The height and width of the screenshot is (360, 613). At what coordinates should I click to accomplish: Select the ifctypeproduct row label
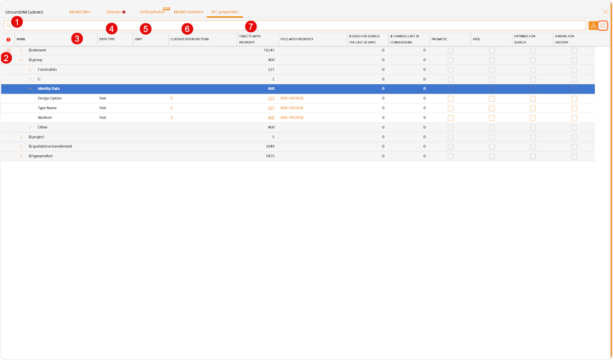(x=41, y=156)
